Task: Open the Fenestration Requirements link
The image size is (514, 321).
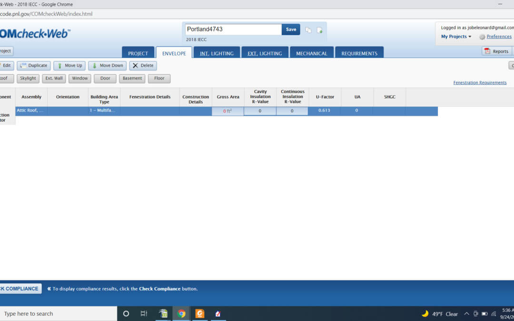Action: pyautogui.click(x=480, y=83)
